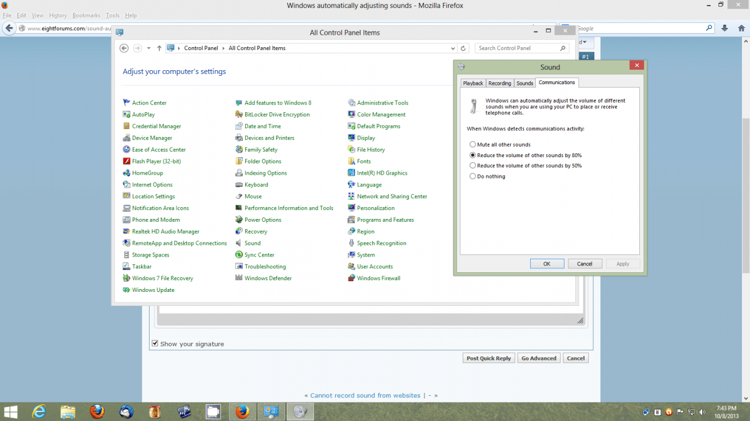The width and height of the screenshot is (750, 421).
Task: Open the Windows Firewall icon
Action: pyautogui.click(x=351, y=278)
